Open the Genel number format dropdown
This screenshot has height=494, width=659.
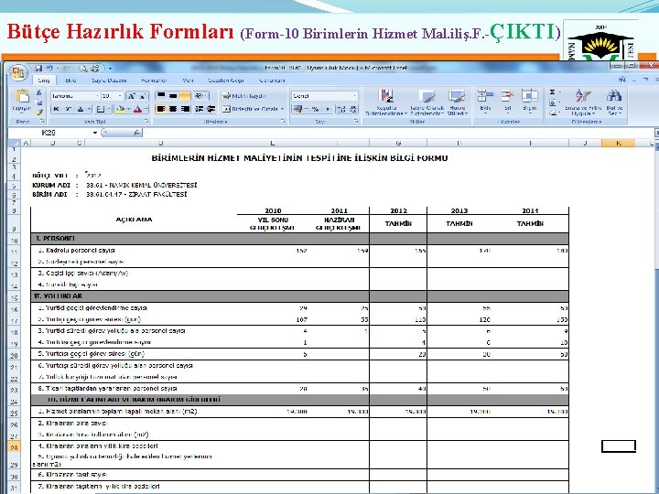point(354,96)
